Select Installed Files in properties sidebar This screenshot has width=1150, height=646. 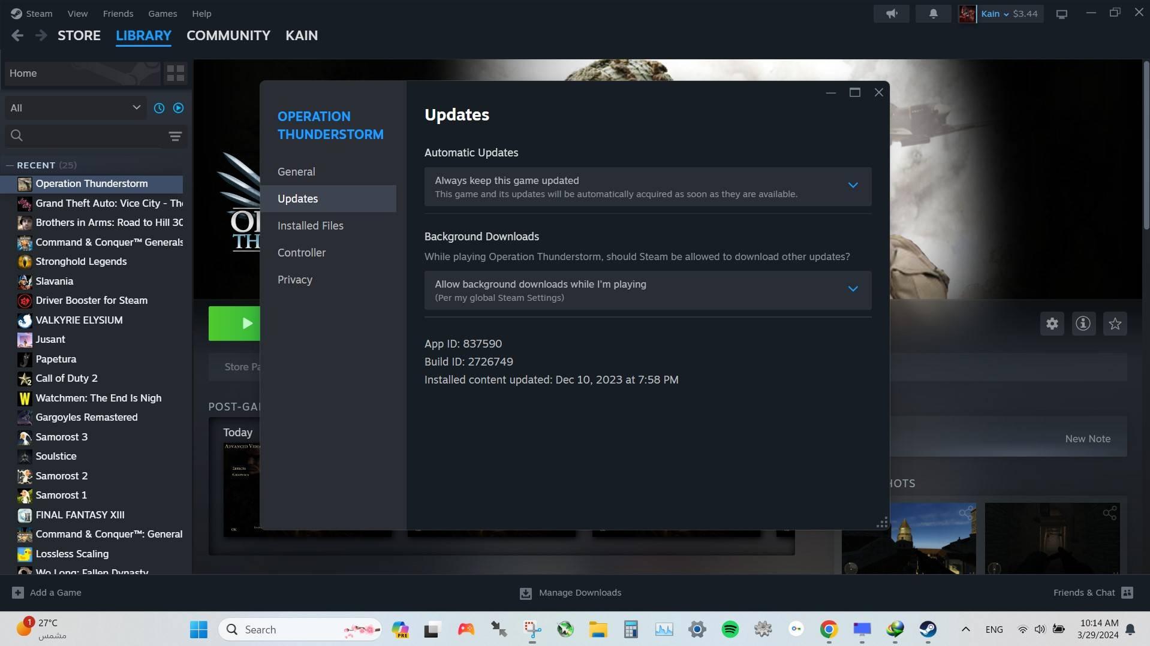[328, 226]
